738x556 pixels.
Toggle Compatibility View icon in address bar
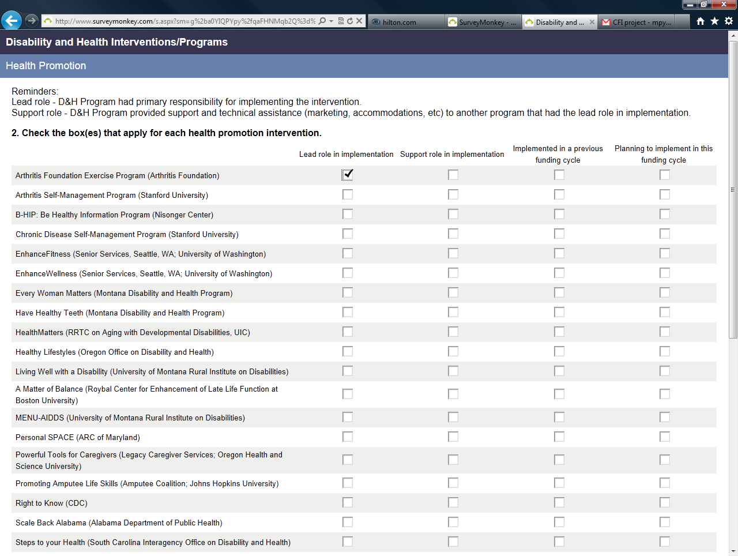[341, 21]
